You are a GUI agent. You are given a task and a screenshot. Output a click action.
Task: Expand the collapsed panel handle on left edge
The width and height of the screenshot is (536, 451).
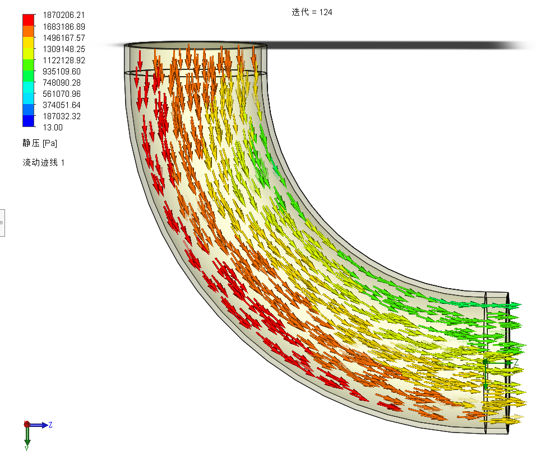tap(2, 223)
